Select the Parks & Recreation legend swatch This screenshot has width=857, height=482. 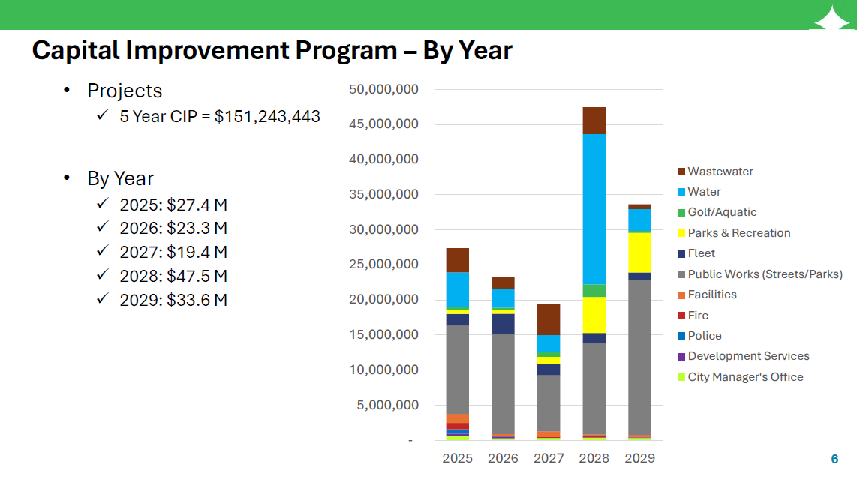click(681, 233)
